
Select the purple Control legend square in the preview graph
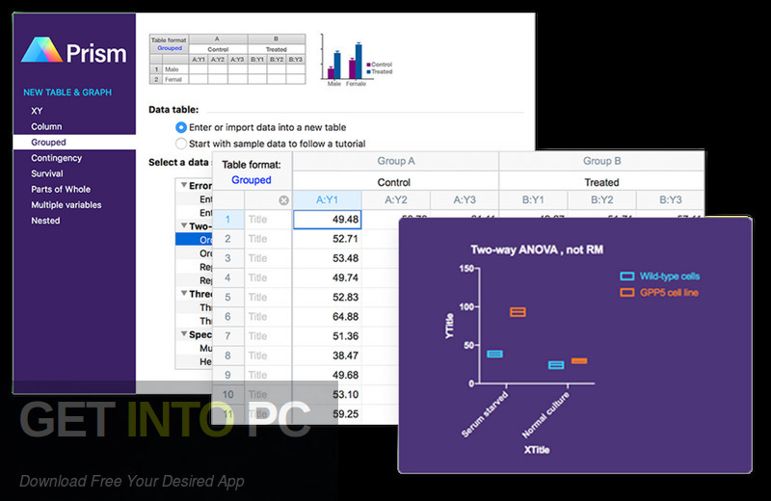coord(368,65)
